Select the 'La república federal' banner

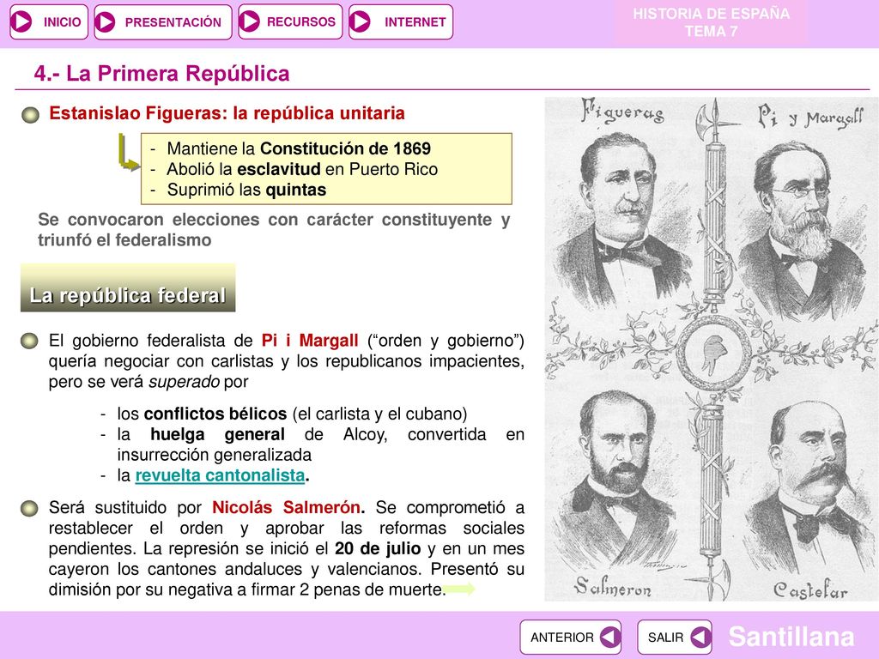[128, 288]
